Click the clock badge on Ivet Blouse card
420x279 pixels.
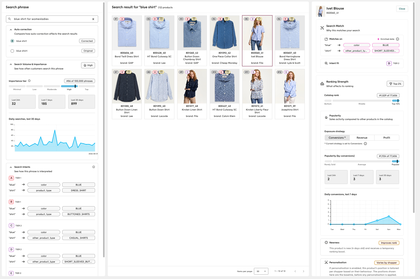259,19
